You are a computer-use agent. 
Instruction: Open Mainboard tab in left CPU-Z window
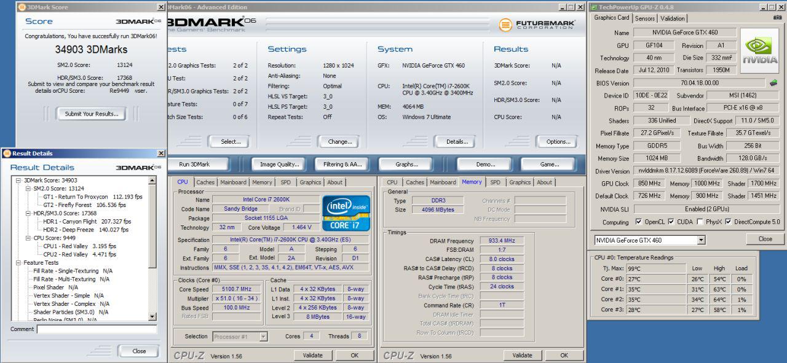(x=233, y=182)
